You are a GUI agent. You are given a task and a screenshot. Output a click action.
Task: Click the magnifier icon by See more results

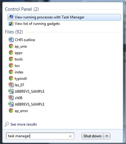(x=7, y=124)
